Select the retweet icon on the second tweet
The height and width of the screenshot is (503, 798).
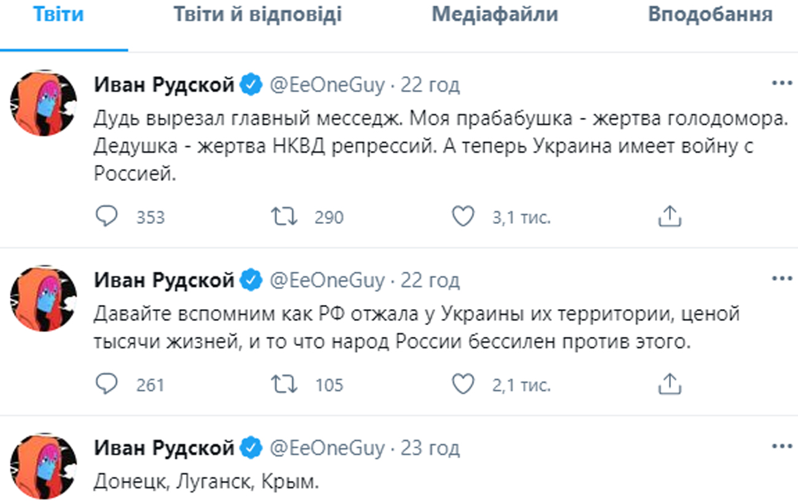pos(286,385)
